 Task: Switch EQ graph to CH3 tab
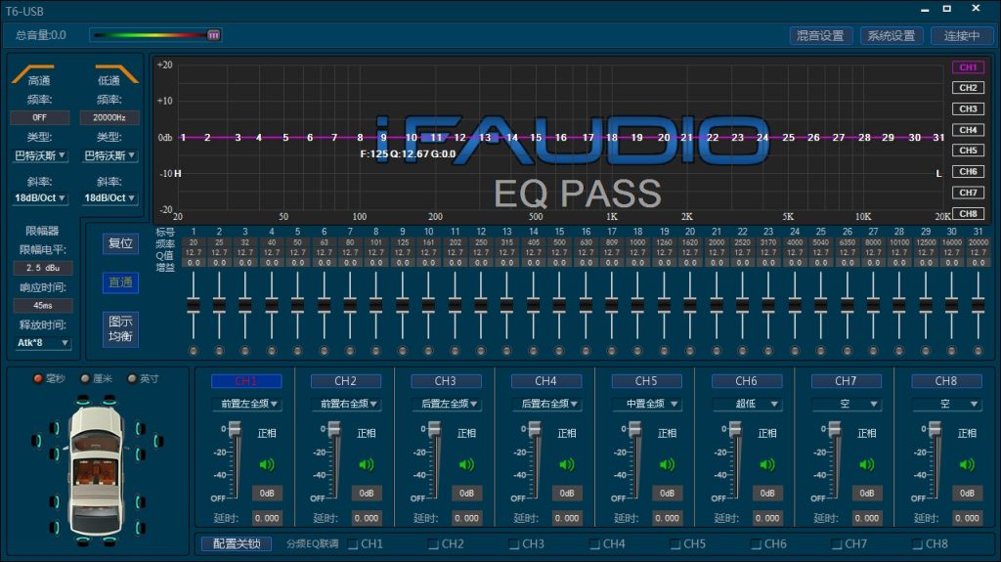click(968, 108)
